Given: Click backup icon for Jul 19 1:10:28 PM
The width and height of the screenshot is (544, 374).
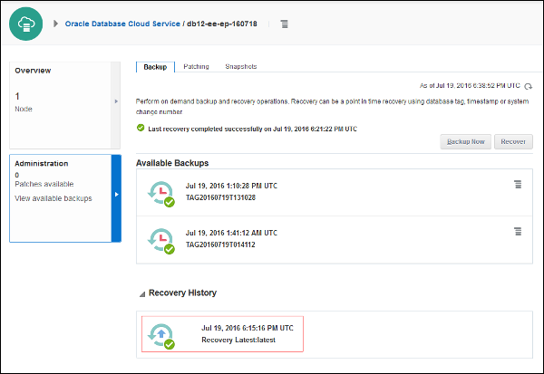Looking at the screenshot, I should 161,194.
